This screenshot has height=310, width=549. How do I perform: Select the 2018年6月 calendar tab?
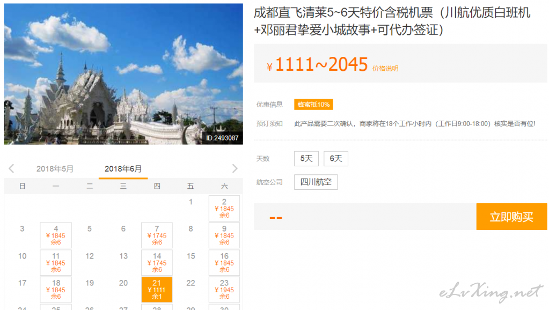(123, 169)
